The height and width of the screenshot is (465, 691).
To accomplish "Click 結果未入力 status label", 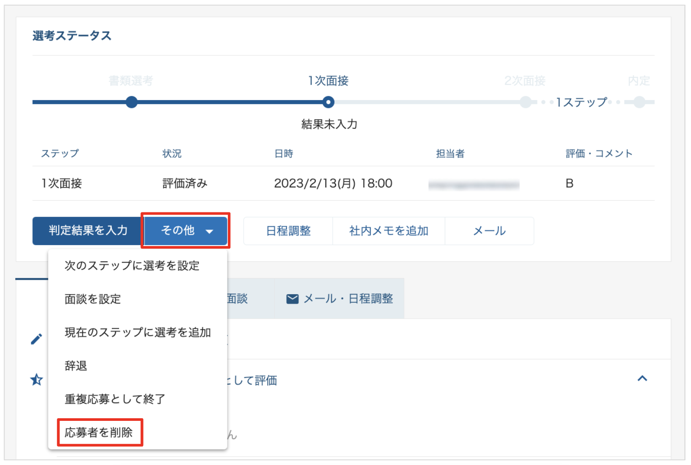I will pyautogui.click(x=329, y=124).
